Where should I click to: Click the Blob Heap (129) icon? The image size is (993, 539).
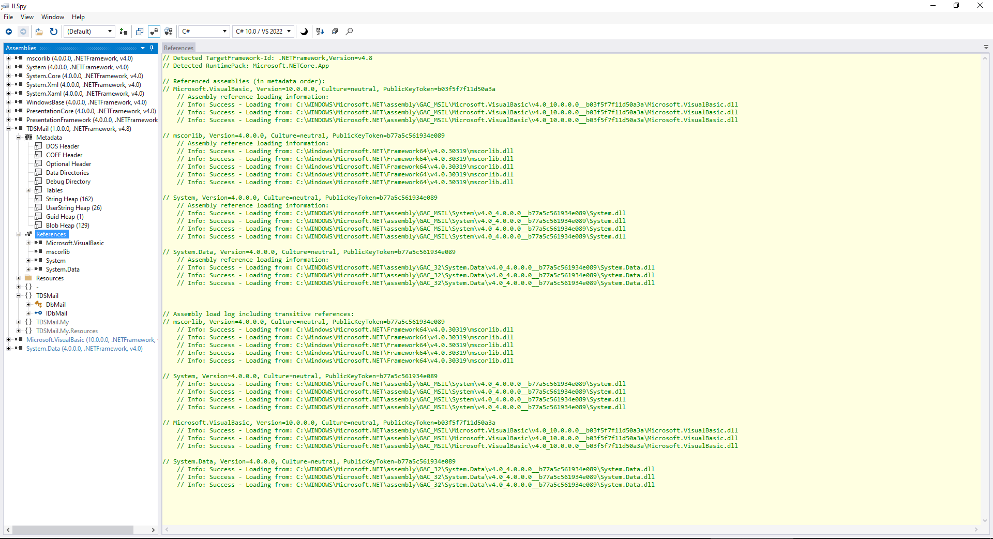tap(38, 226)
